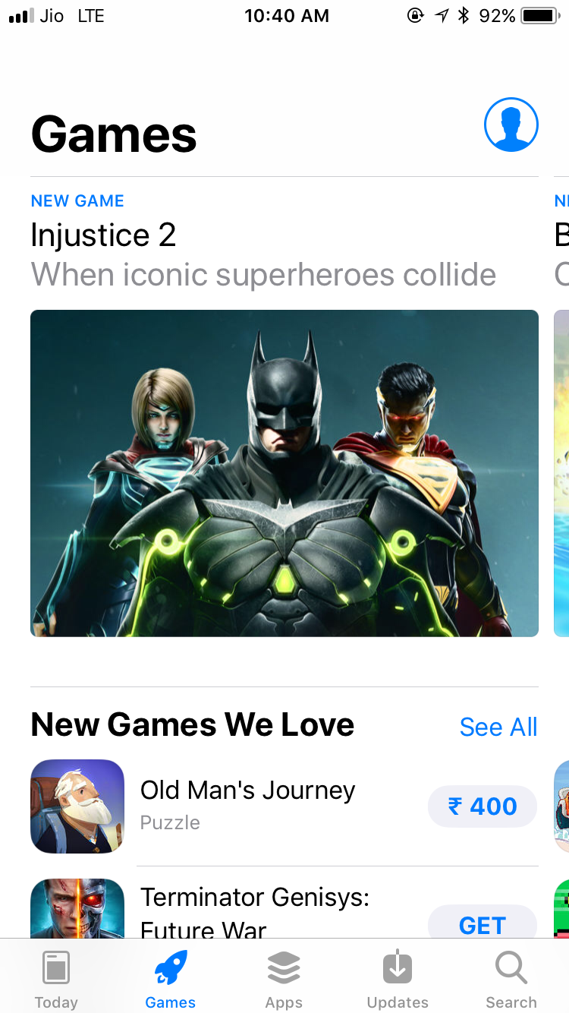This screenshot has height=1013, width=569.
Task: Tap the Bluetooth status icon
Action: coord(464,16)
